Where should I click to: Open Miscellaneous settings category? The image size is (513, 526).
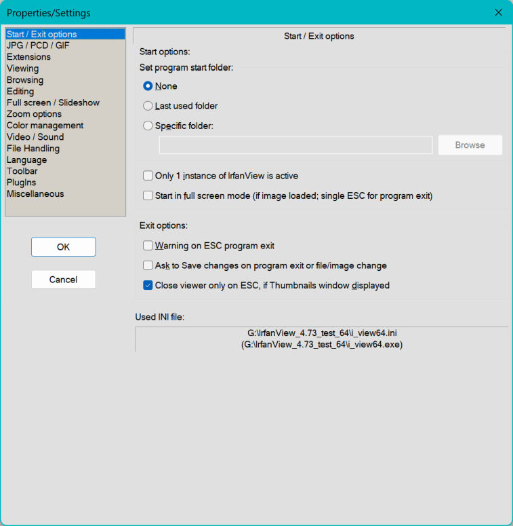tap(35, 194)
